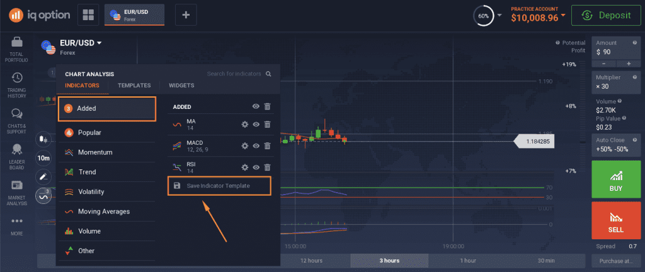Select the 1 hour timeframe
This screenshot has height=272, width=645.
point(468,261)
